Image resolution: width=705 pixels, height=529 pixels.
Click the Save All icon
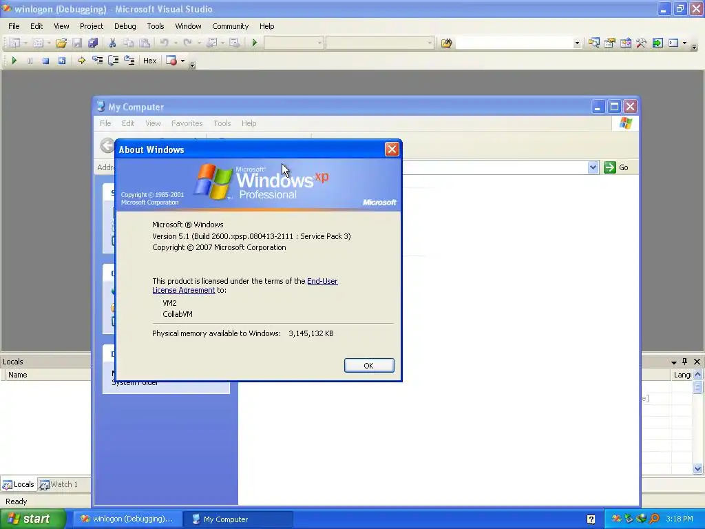(x=93, y=43)
